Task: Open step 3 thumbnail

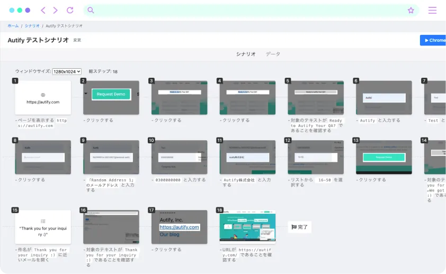Action: [x=180, y=98]
